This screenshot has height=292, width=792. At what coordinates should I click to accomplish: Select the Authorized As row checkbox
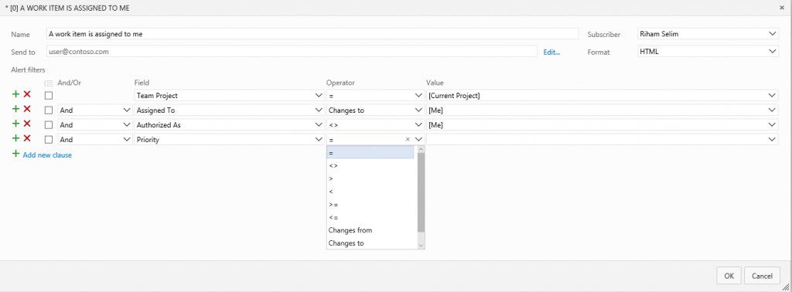click(x=49, y=124)
